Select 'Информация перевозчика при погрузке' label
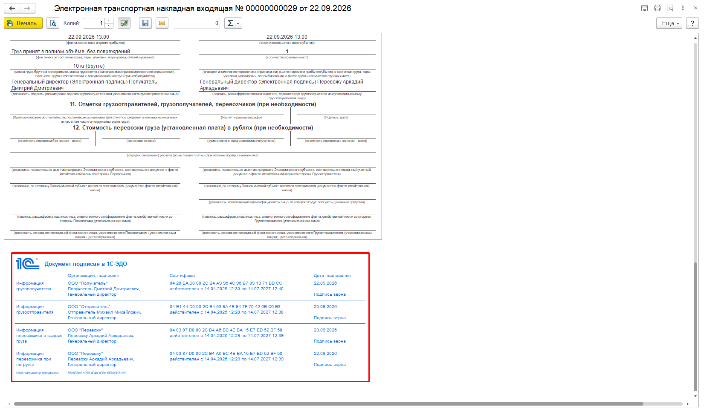The width and height of the screenshot is (704, 412). [x=34, y=359]
